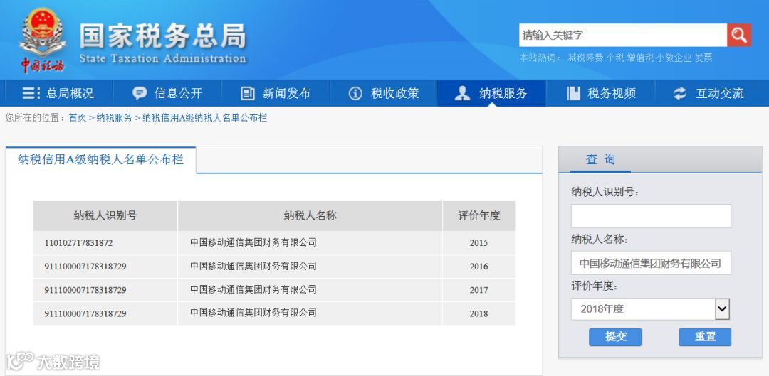This screenshot has height=376, width=769.
Task: Click the speech bubble icon beside 信息公开
Action: [x=140, y=93]
